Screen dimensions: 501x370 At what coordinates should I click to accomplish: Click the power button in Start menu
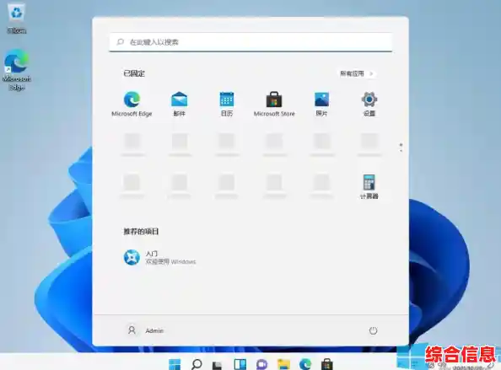[373, 330]
